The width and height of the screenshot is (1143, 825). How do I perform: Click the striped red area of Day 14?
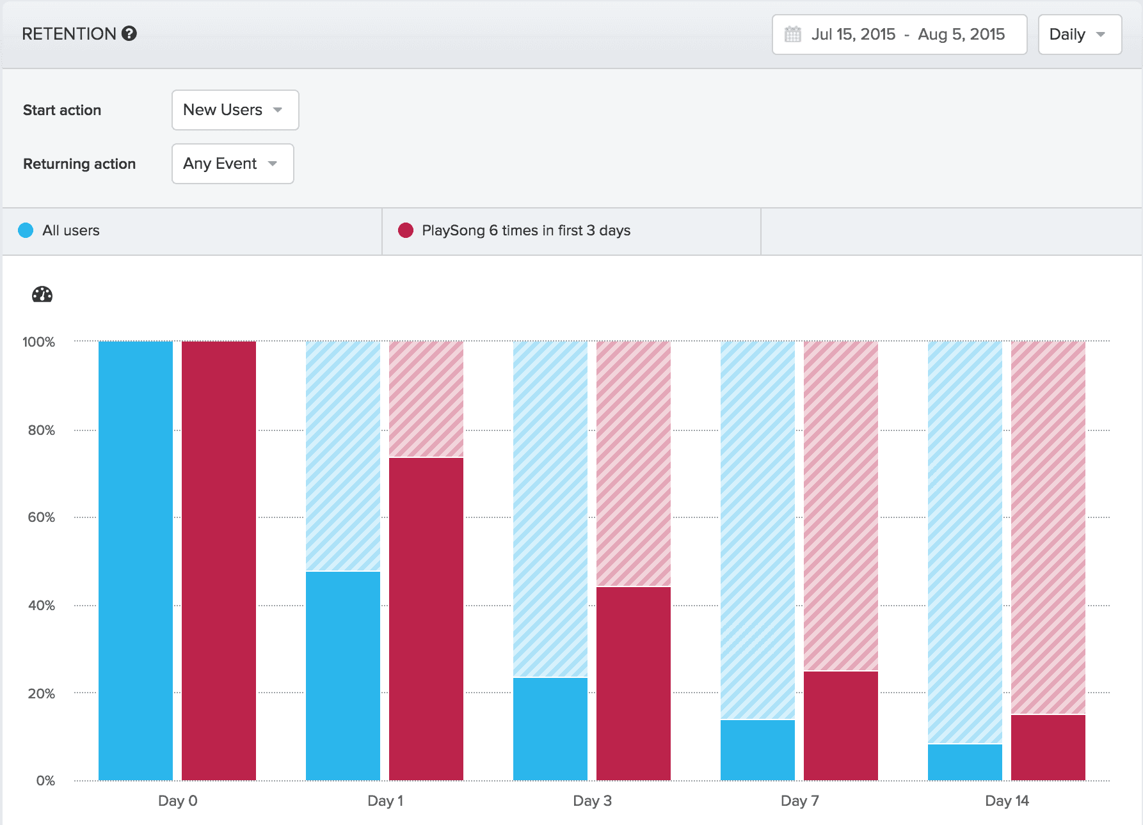[1048, 528]
